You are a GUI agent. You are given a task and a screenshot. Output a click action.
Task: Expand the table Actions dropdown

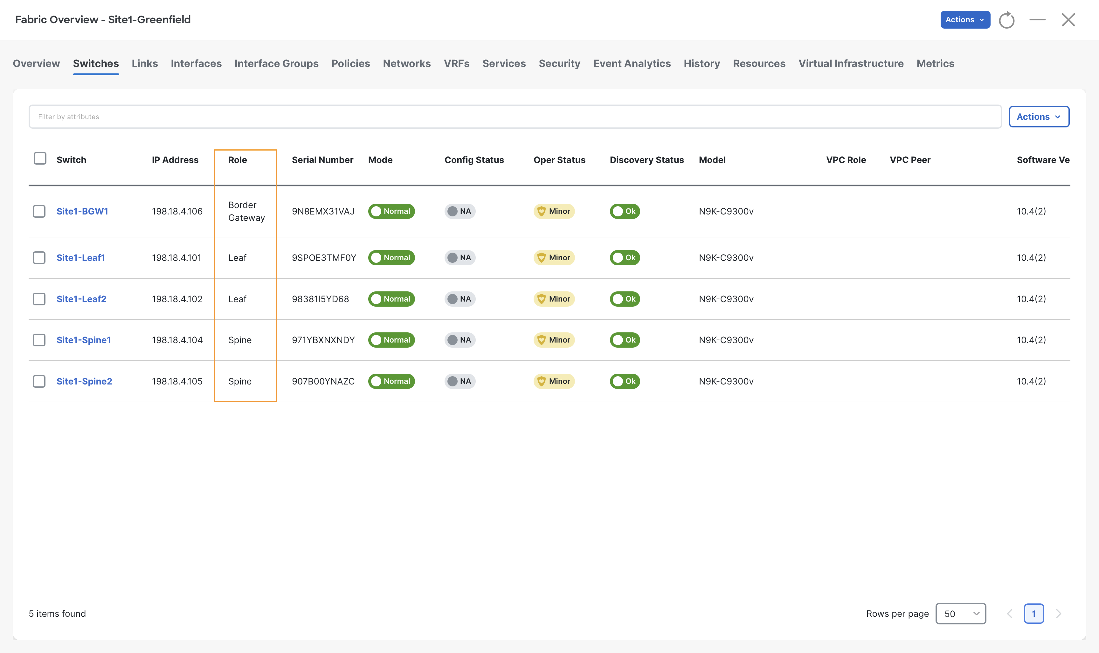1039,117
